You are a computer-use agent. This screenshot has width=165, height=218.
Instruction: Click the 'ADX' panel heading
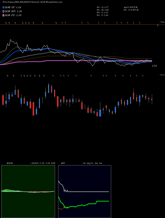[63, 163]
